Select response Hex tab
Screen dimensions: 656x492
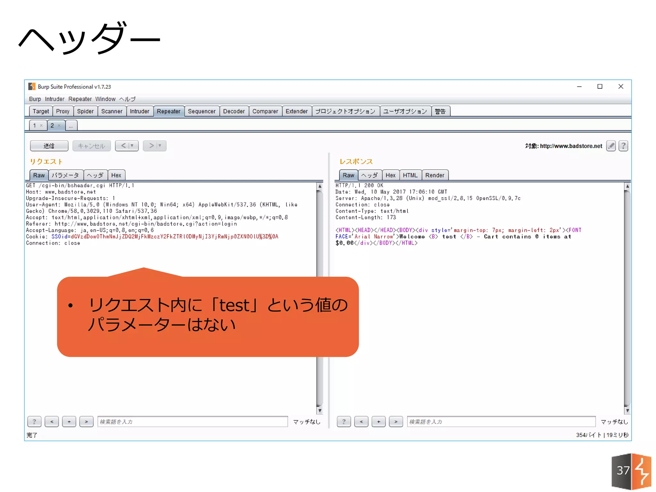[x=390, y=175]
